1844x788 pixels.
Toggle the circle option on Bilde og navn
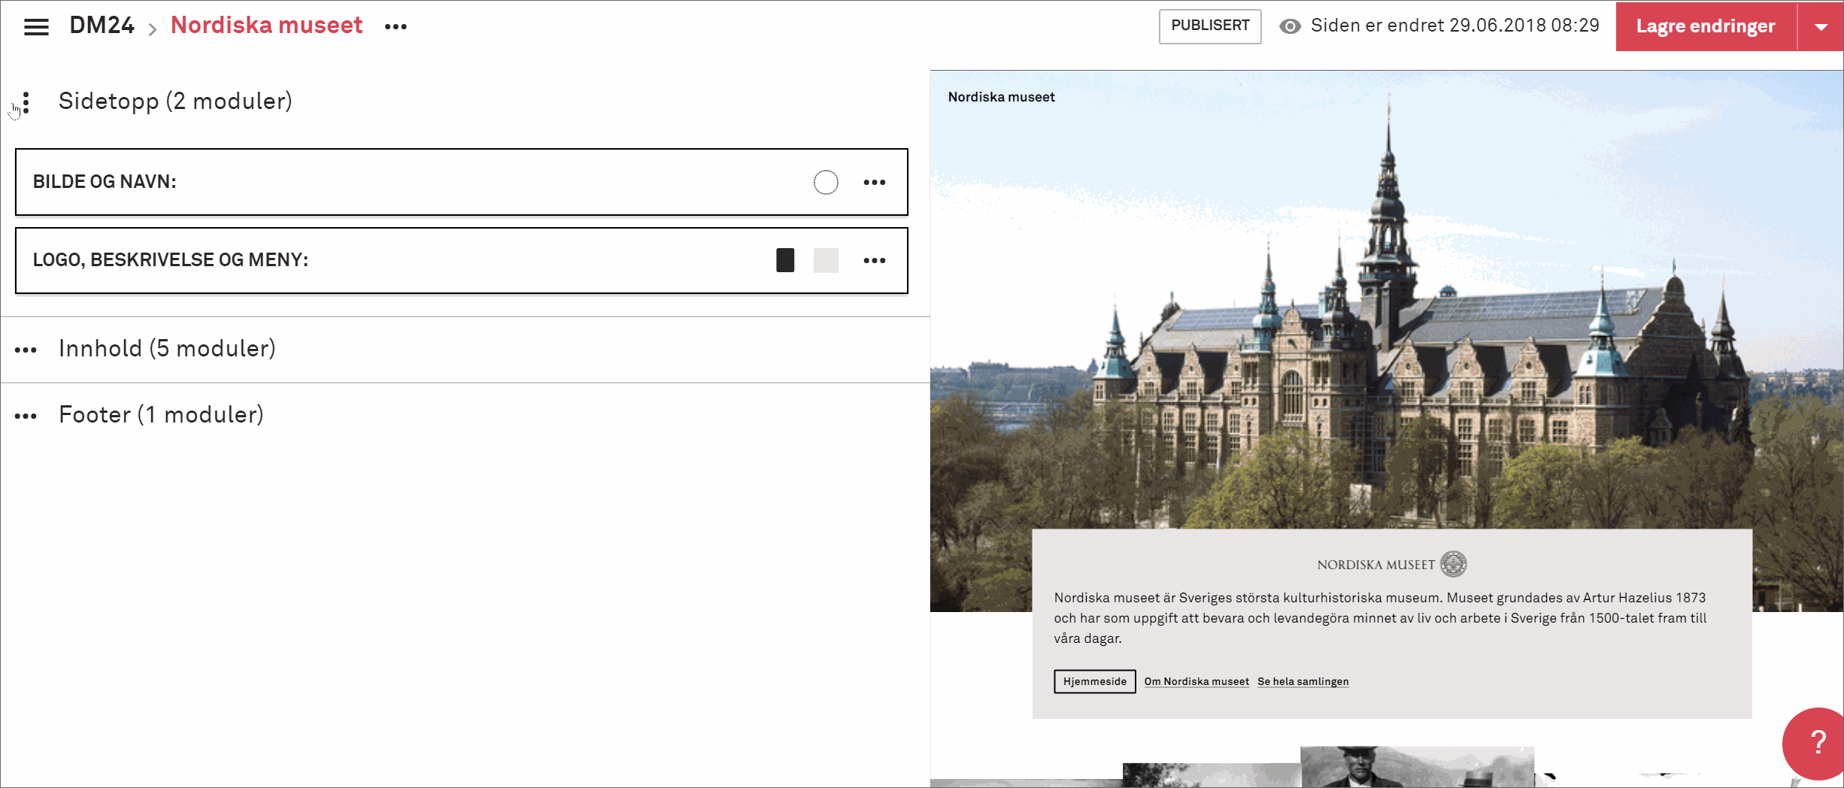point(825,183)
